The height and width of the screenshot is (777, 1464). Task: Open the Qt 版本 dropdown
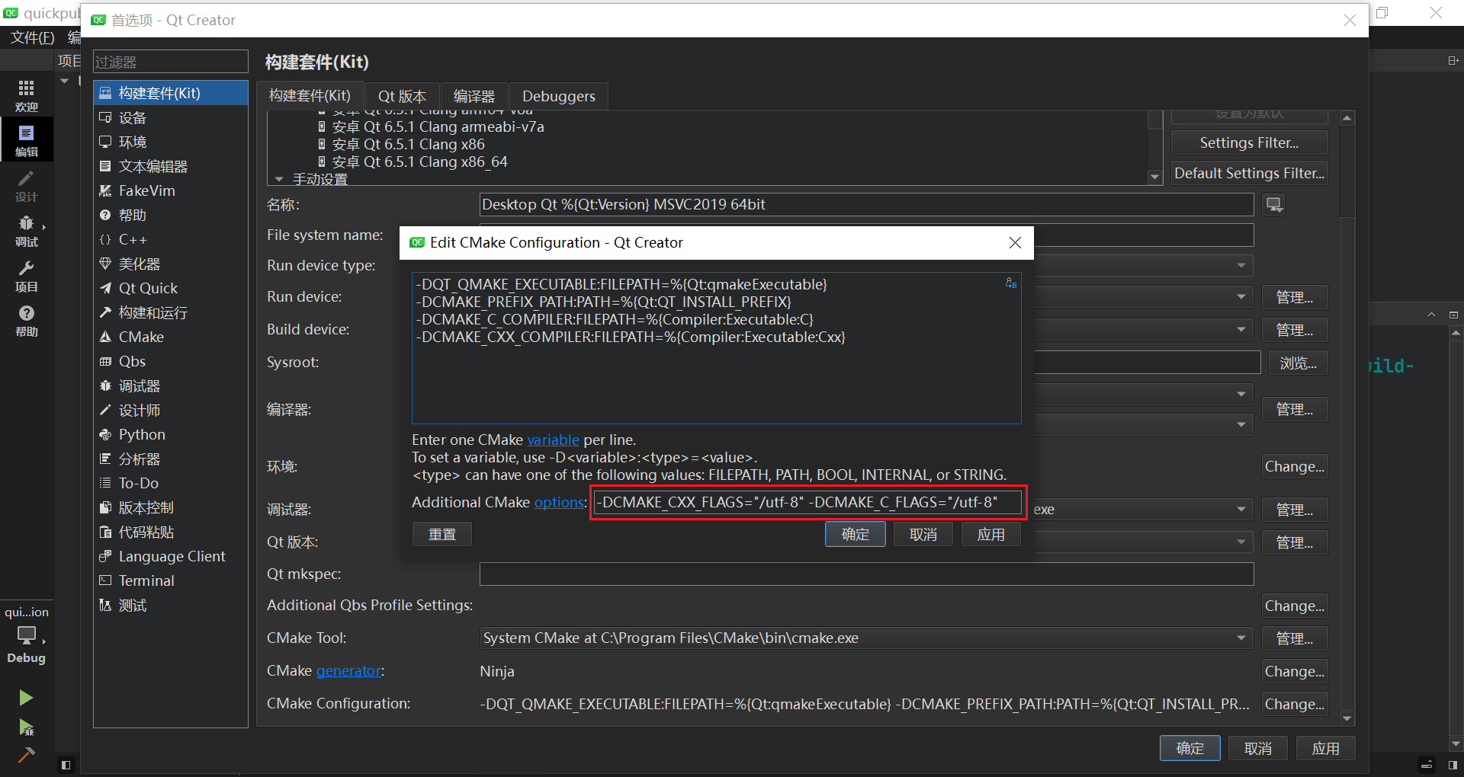click(1241, 542)
